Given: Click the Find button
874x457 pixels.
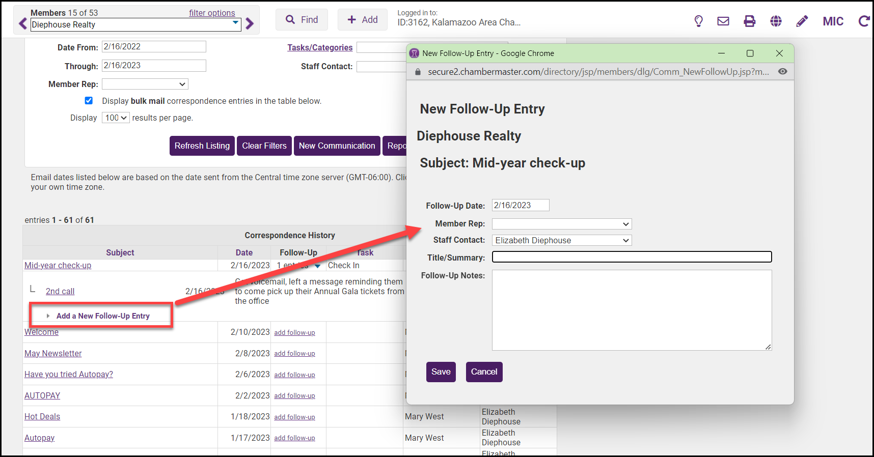Looking at the screenshot, I should coord(302,20).
